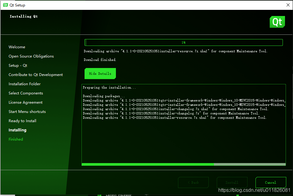Click log line for installer-changelog.7z.sha1
293x196 pixels.
coord(176,109)
